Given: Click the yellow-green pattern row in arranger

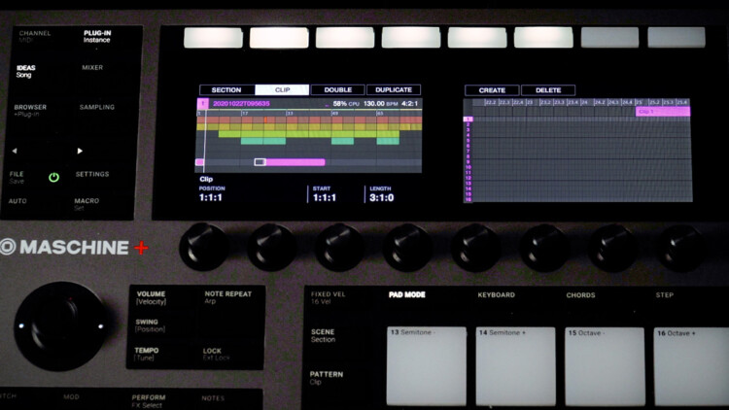Looking at the screenshot, I should 309,134.
